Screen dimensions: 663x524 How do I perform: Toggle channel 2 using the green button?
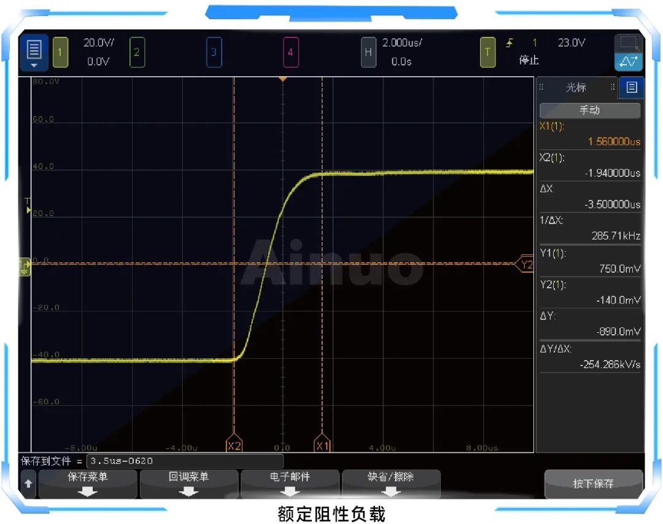tap(137, 52)
